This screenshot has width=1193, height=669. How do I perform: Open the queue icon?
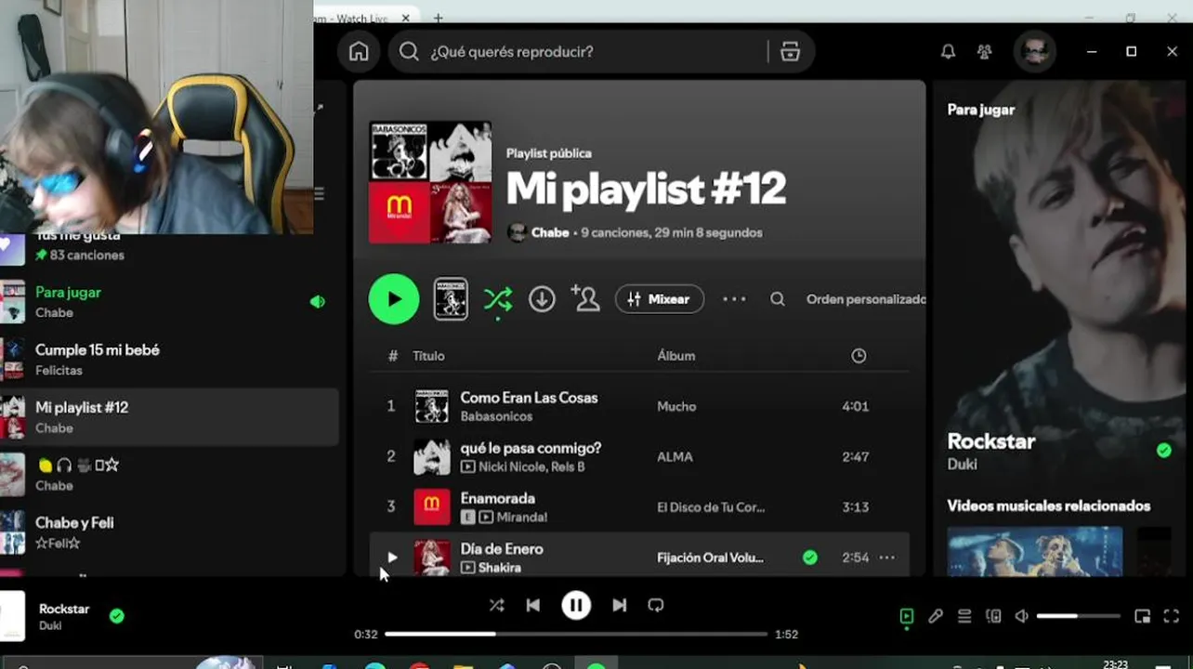click(x=964, y=616)
